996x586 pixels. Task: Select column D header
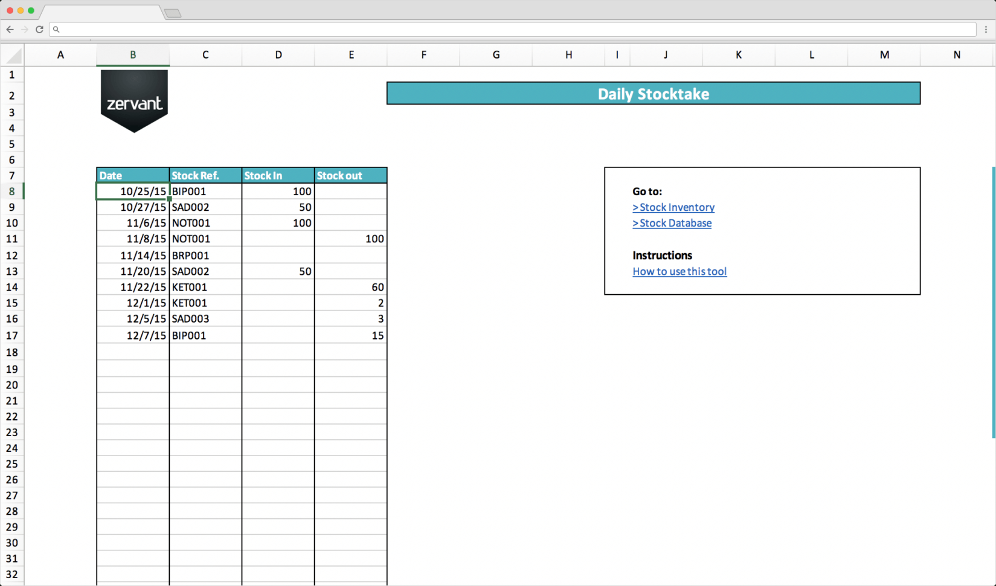pyautogui.click(x=278, y=55)
